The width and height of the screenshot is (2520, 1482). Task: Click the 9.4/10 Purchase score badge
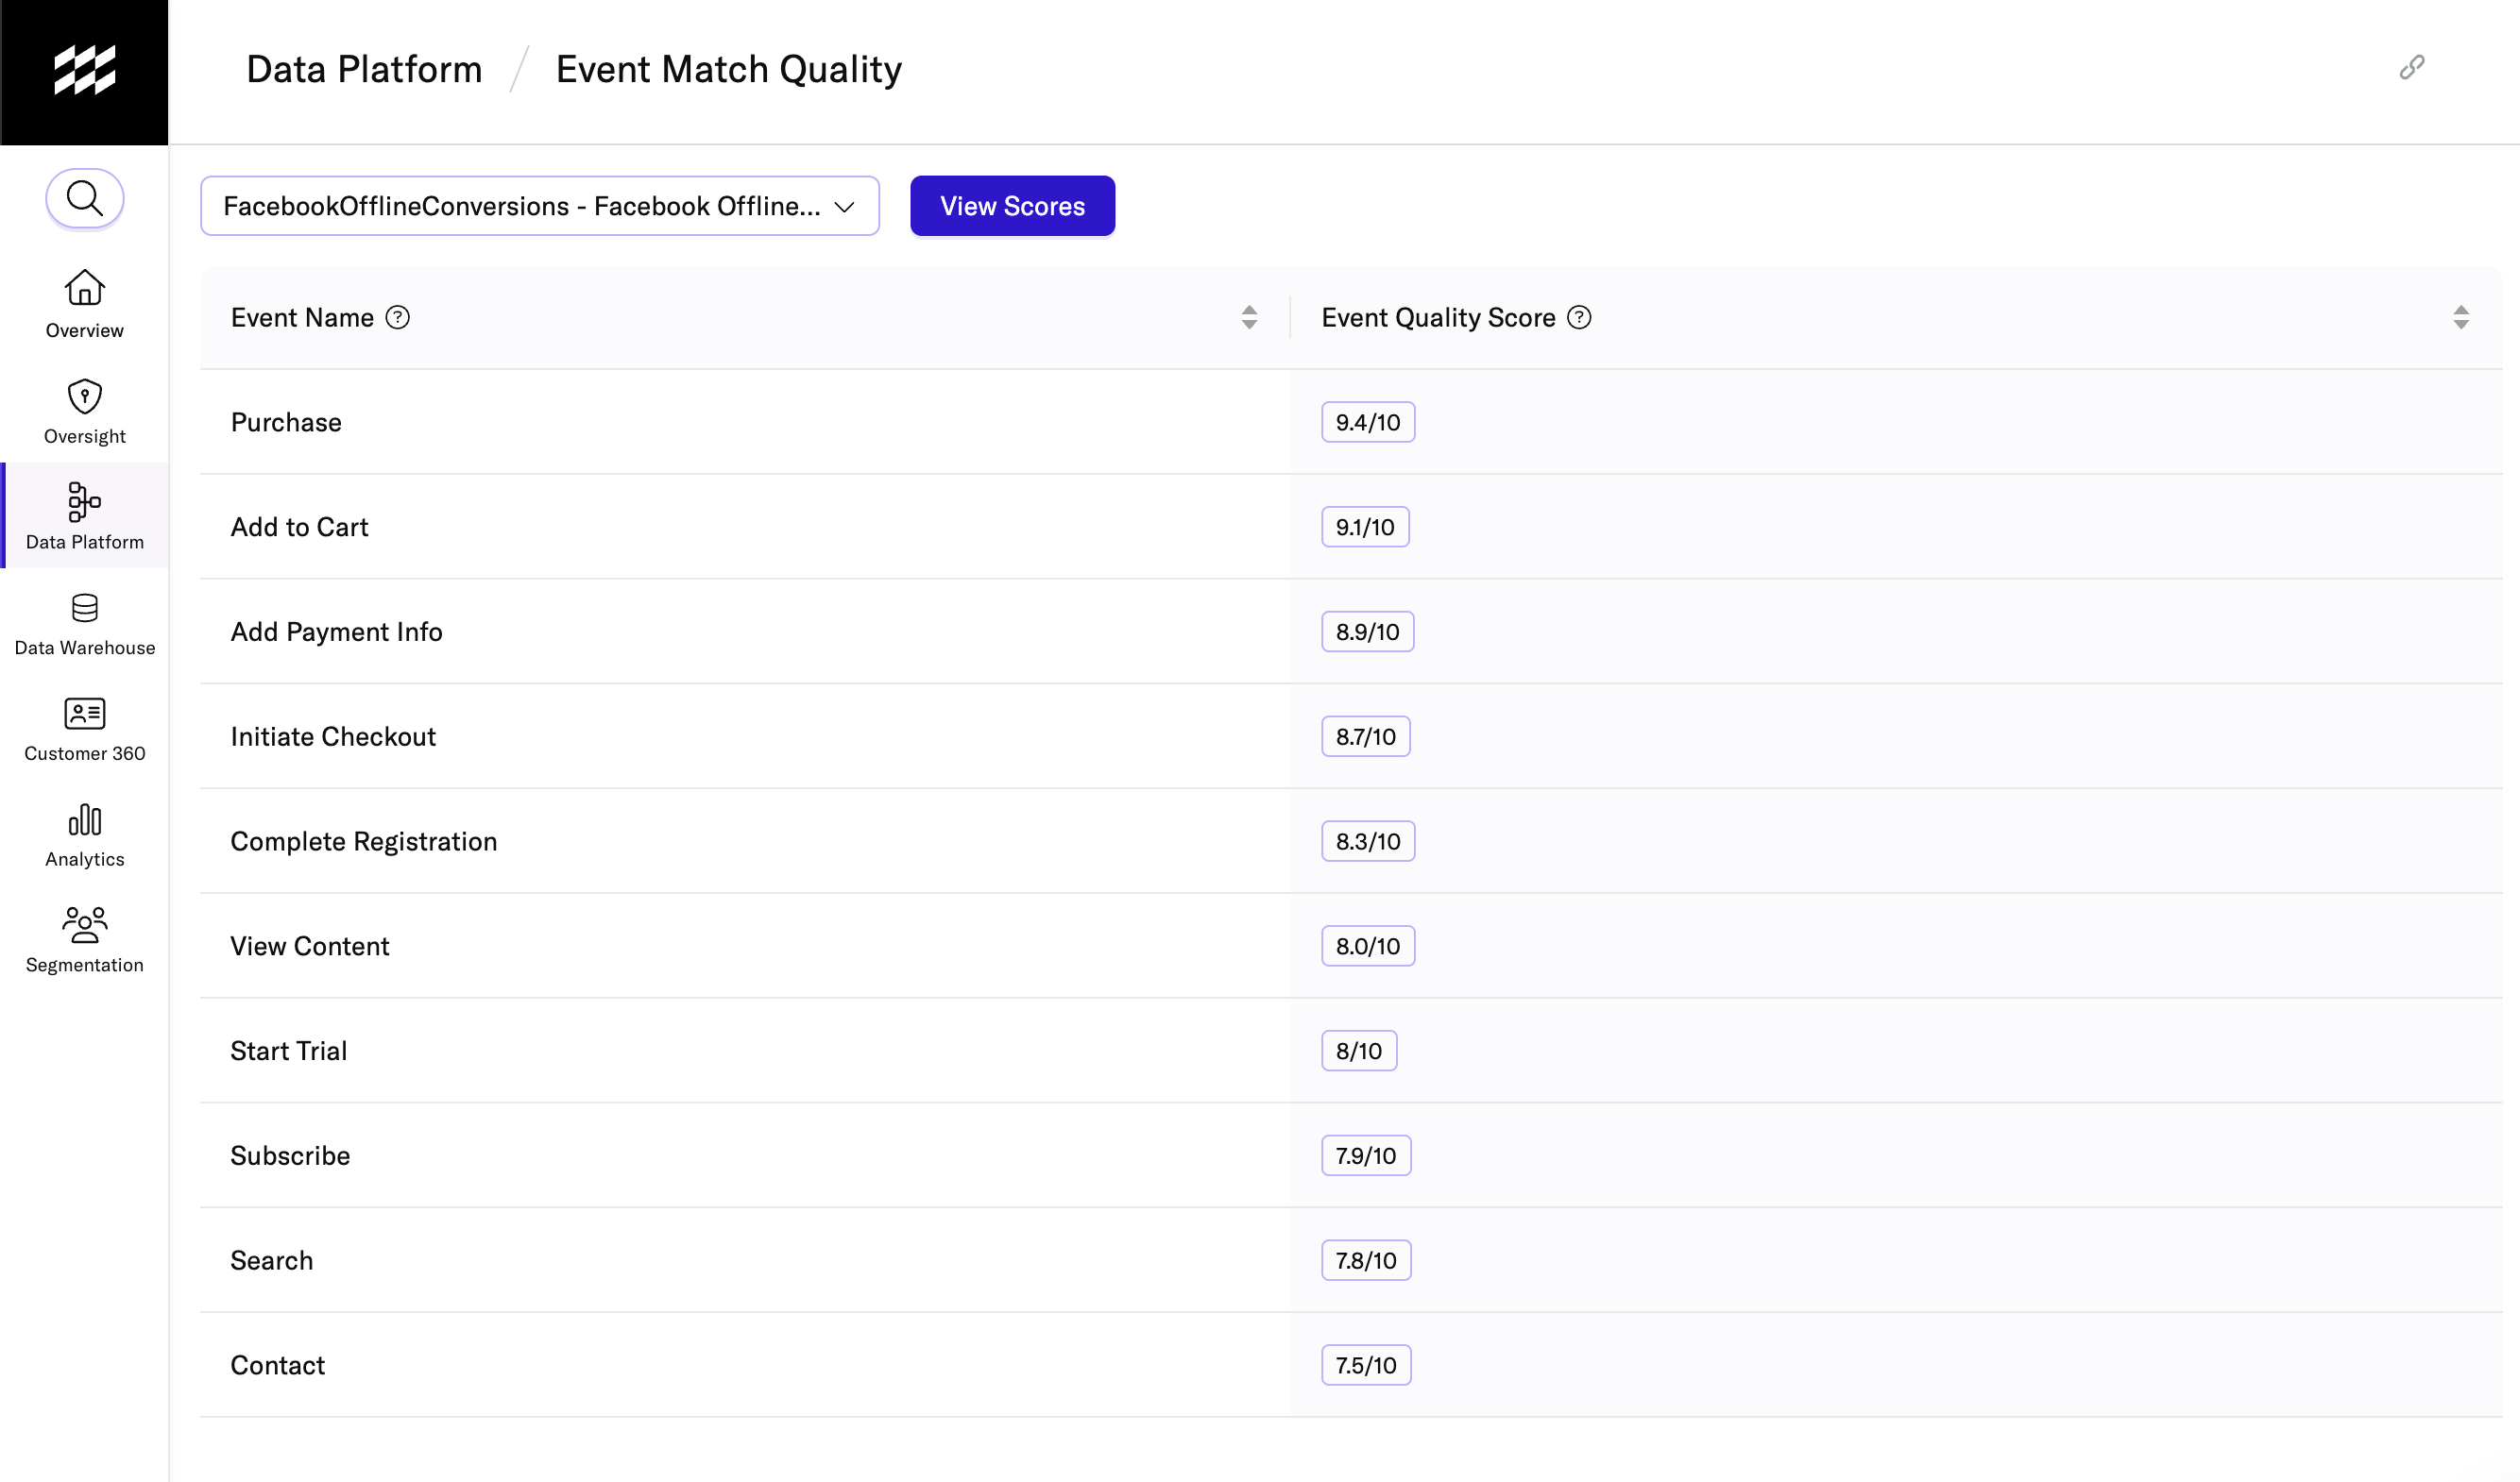pos(1367,423)
